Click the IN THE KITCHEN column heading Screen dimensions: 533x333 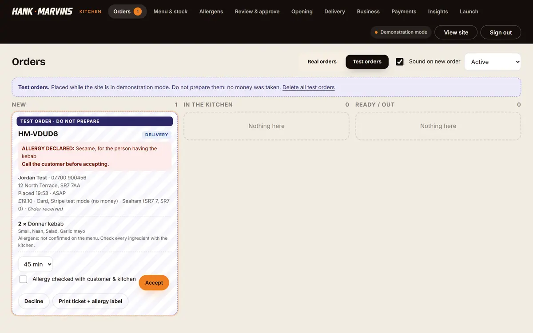208,105
